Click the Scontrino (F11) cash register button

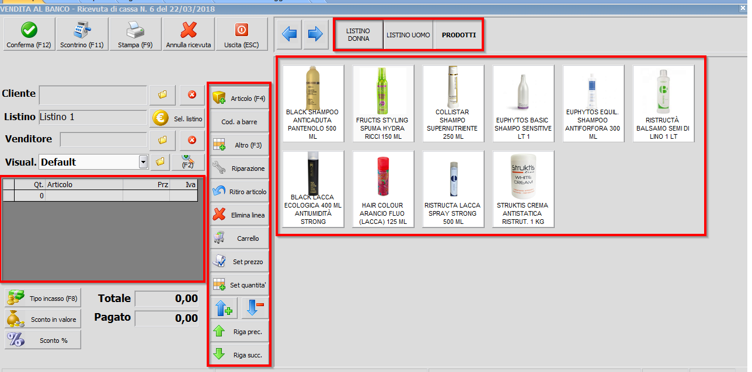[82, 34]
